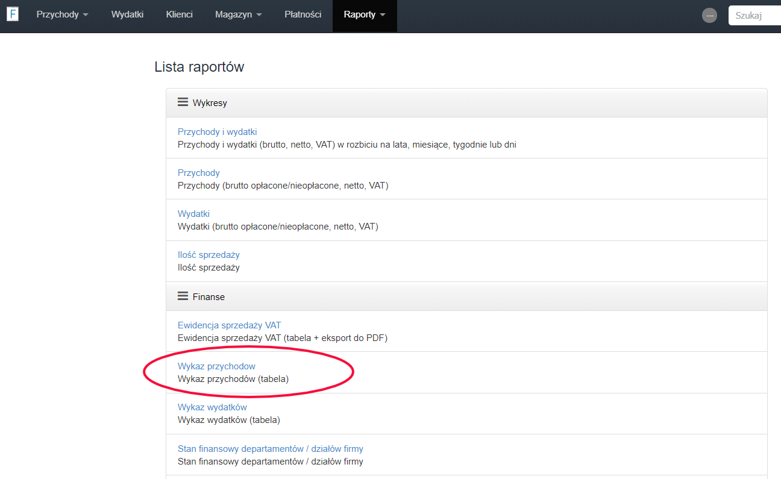This screenshot has width=781, height=479.
Task: Open the Wykaz przychodow report link
Action: (216, 366)
